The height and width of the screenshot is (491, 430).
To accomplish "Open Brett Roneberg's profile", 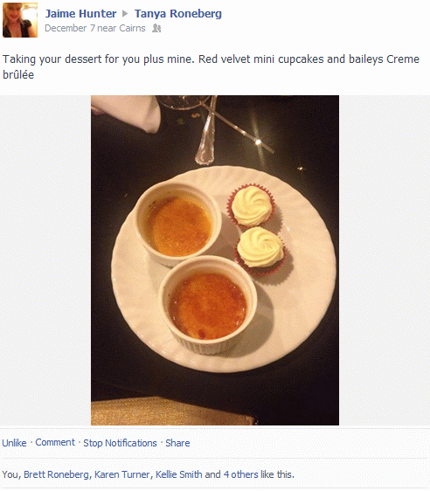I will click(x=57, y=474).
